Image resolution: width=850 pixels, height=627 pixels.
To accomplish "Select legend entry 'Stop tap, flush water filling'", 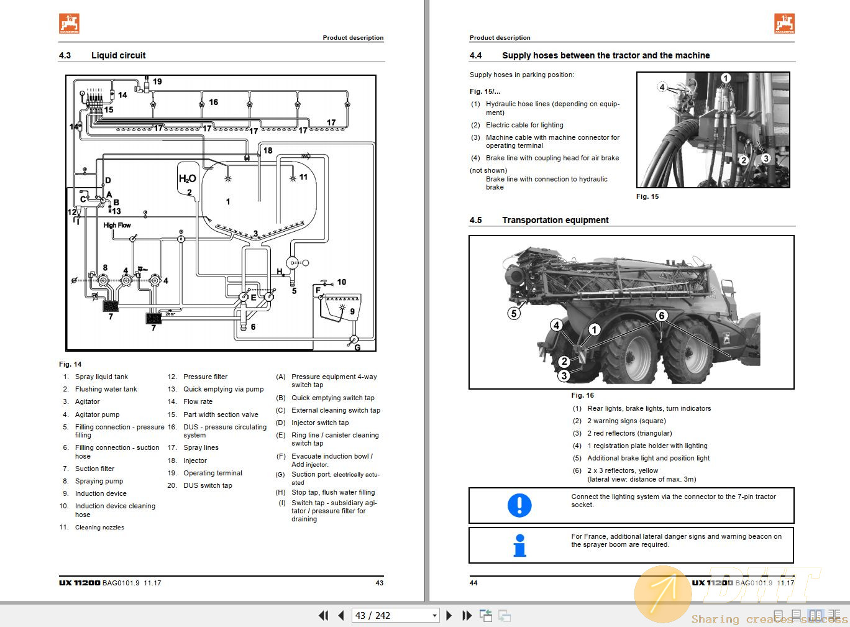I will click(333, 492).
